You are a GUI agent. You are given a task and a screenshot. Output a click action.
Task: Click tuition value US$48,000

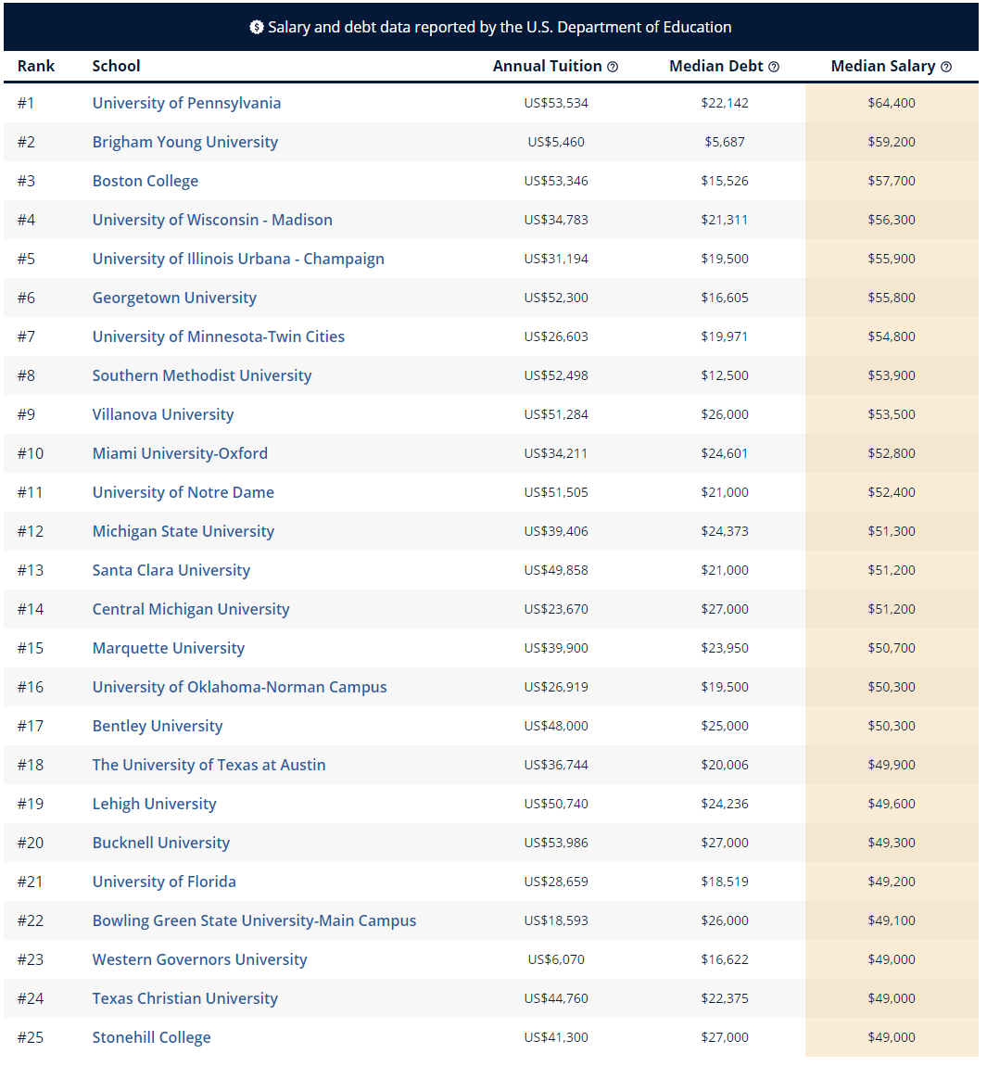point(556,726)
